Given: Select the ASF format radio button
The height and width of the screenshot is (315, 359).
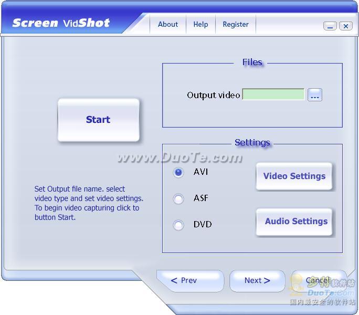Looking at the screenshot, I should click(178, 198).
